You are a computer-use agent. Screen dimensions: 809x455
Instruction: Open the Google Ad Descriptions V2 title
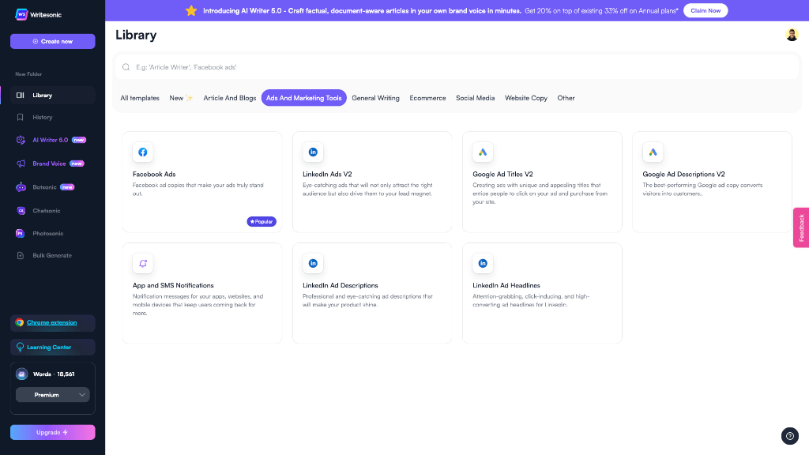coord(683,175)
